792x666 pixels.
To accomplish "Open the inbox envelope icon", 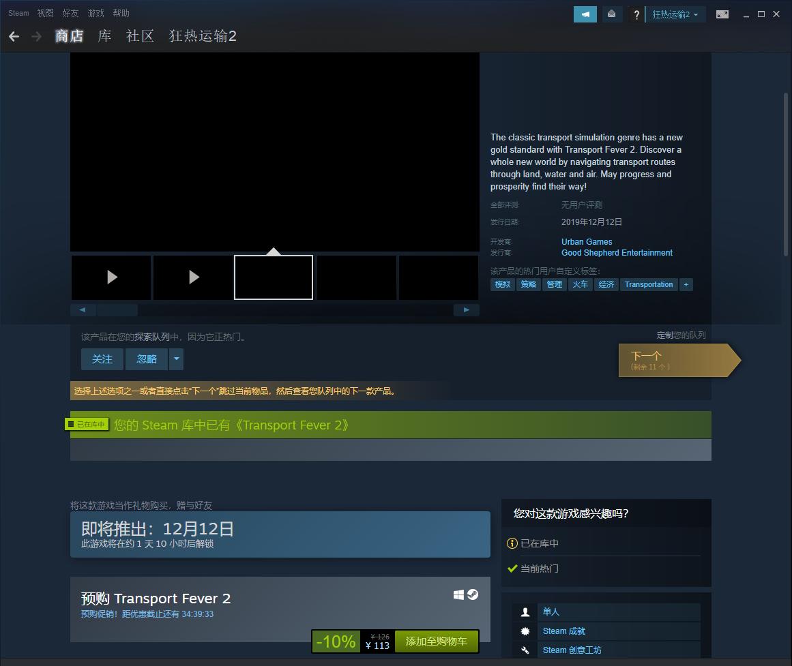I will coord(611,14).
